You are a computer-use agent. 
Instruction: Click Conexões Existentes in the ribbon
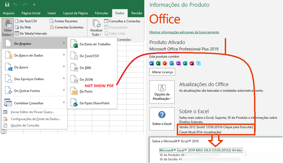[67, 27]
